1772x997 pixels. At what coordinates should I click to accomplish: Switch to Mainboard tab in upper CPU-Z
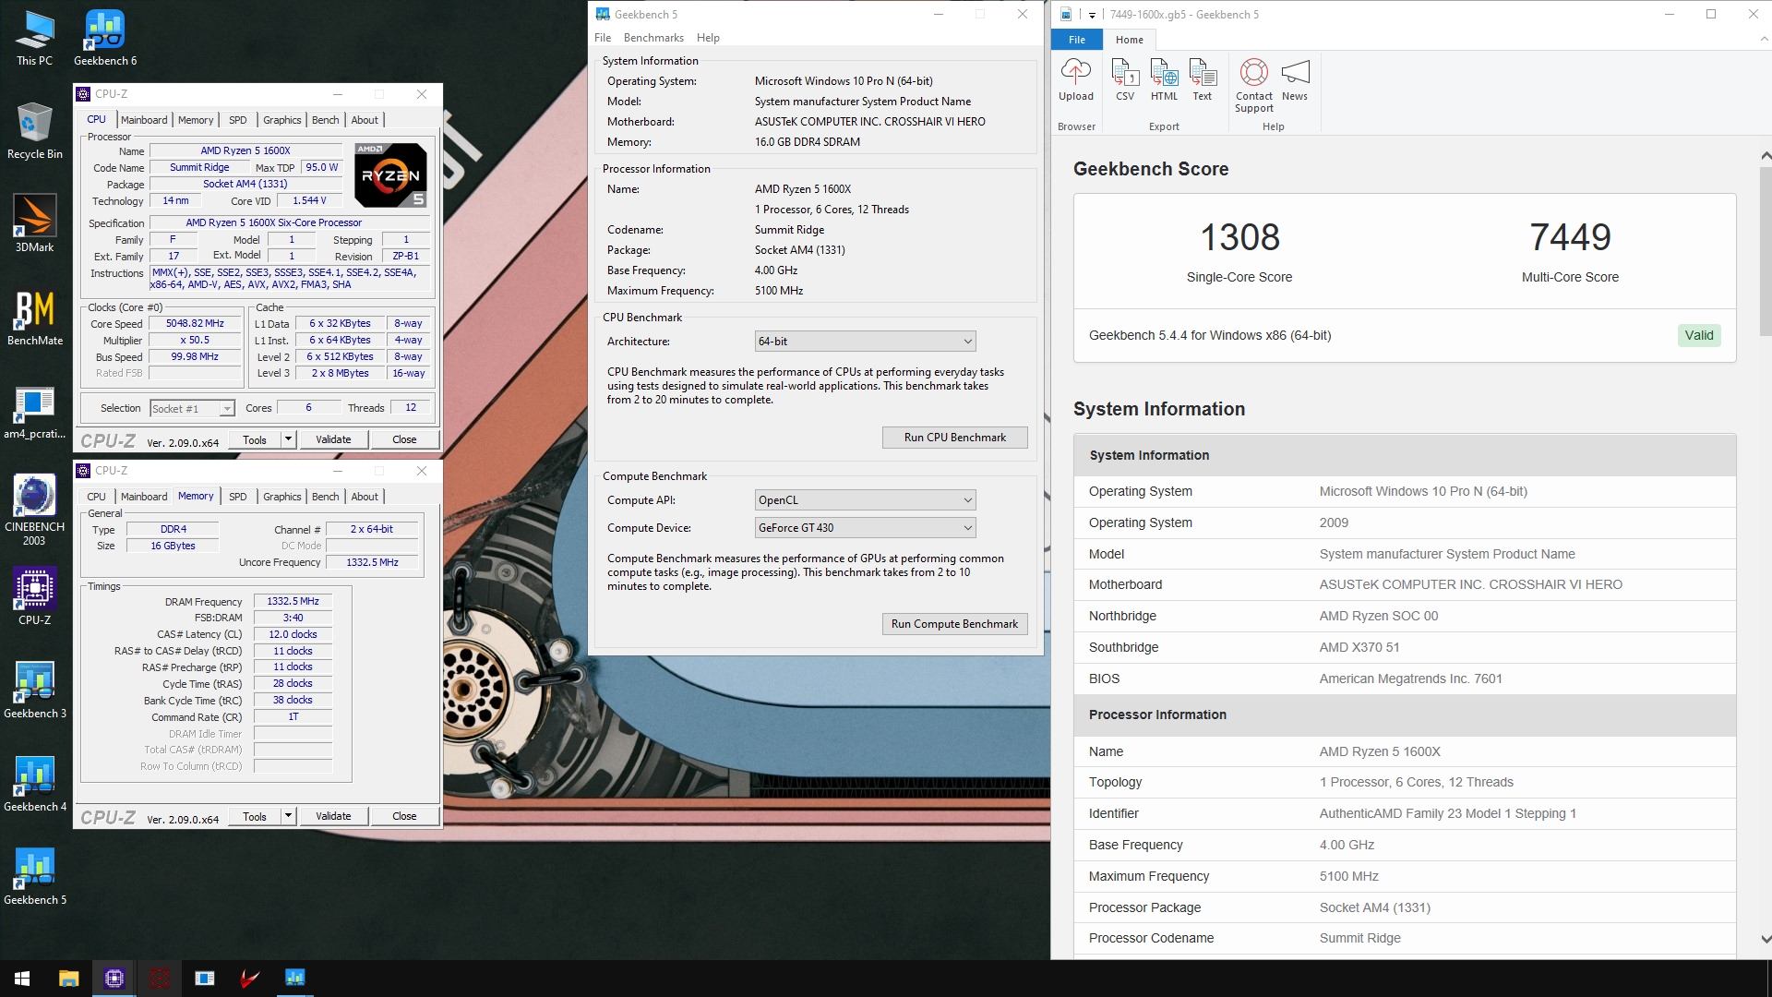coord(144,120)
